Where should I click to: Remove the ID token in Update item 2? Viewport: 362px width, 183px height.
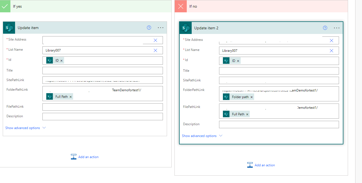[238, 61]
